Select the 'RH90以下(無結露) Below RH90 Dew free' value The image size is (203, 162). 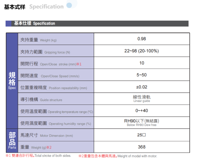coord(142,123)
